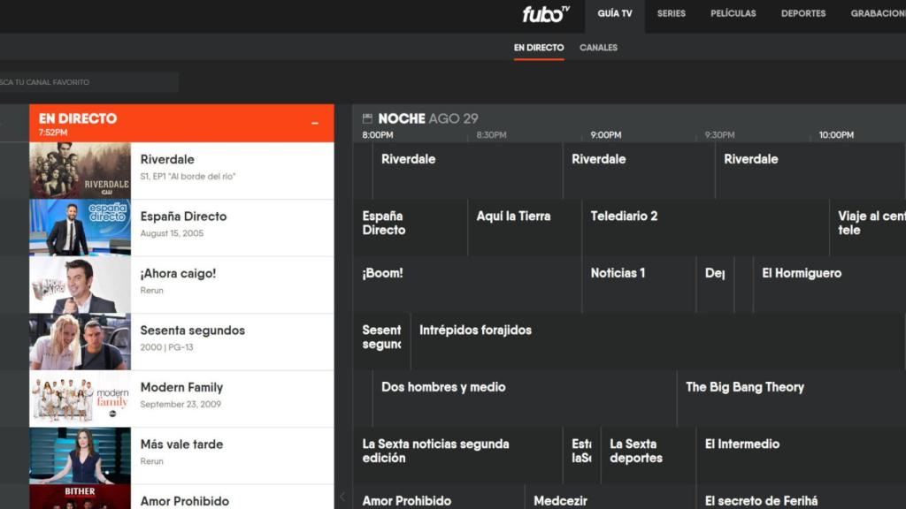Click the channel search field

[88, 81]
